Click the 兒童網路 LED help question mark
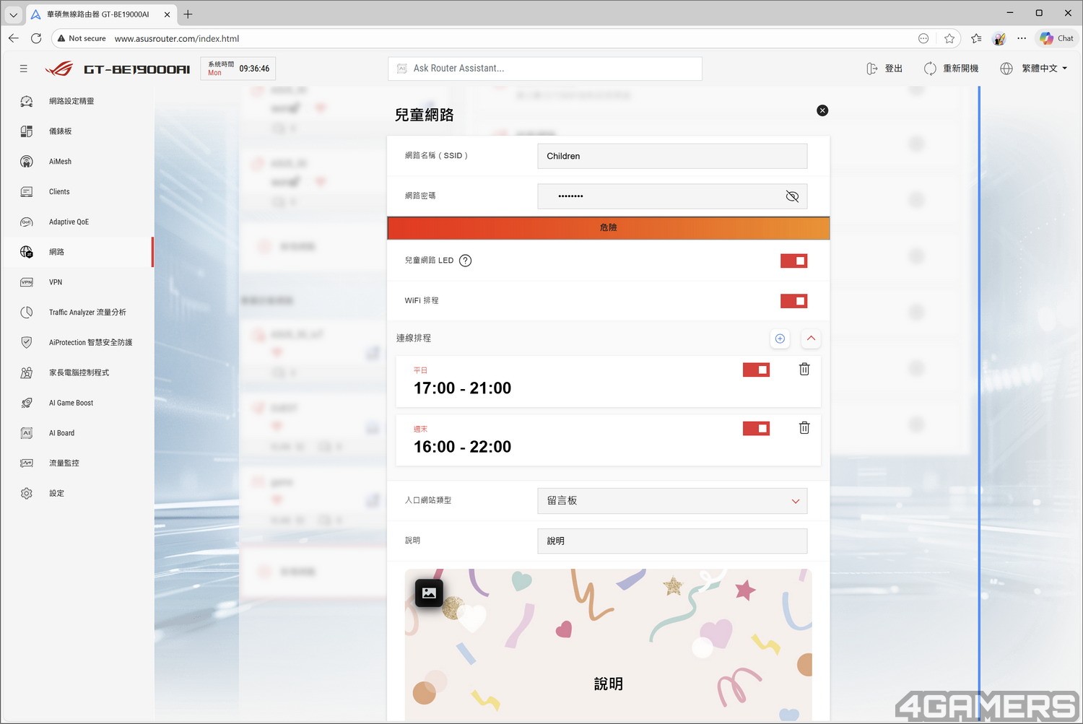1083x724 pixels. coord(466,261)
